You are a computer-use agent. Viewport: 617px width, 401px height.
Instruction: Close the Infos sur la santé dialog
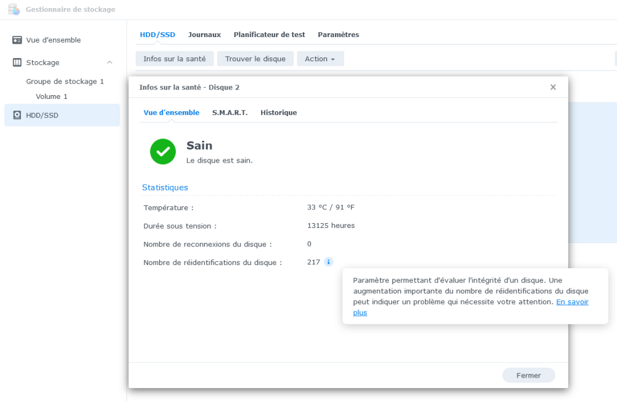pyautogui.click(x=553, y=87)
